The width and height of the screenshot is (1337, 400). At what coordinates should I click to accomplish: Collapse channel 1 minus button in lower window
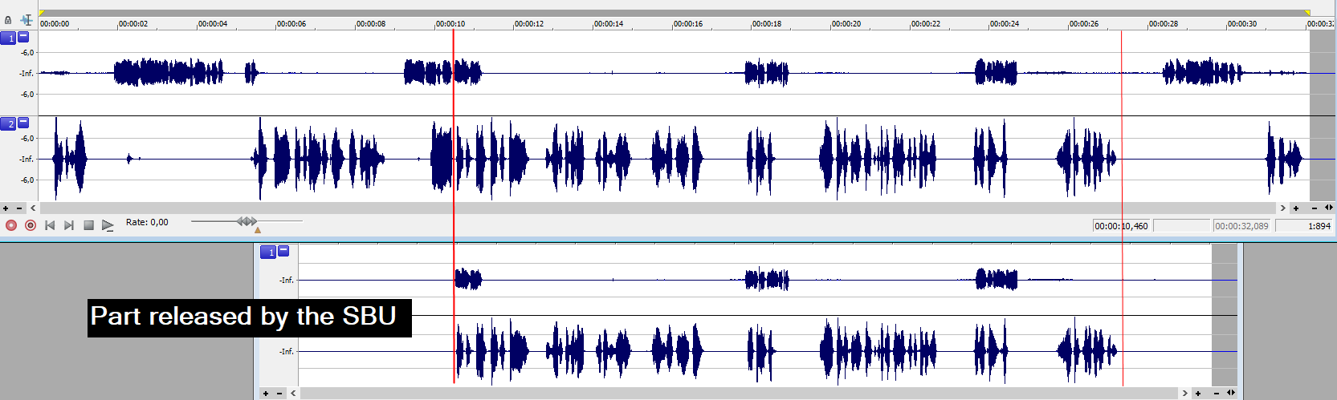point(283,251)
